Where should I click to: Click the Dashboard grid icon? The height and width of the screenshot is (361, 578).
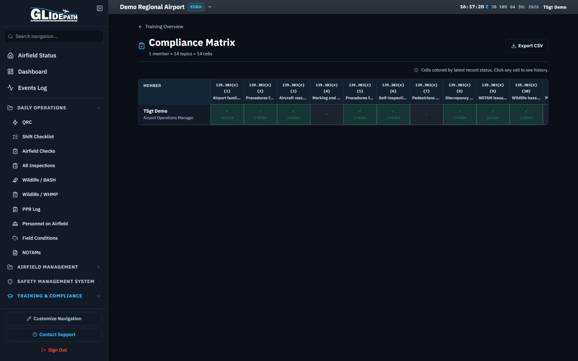tap(10, 71)
